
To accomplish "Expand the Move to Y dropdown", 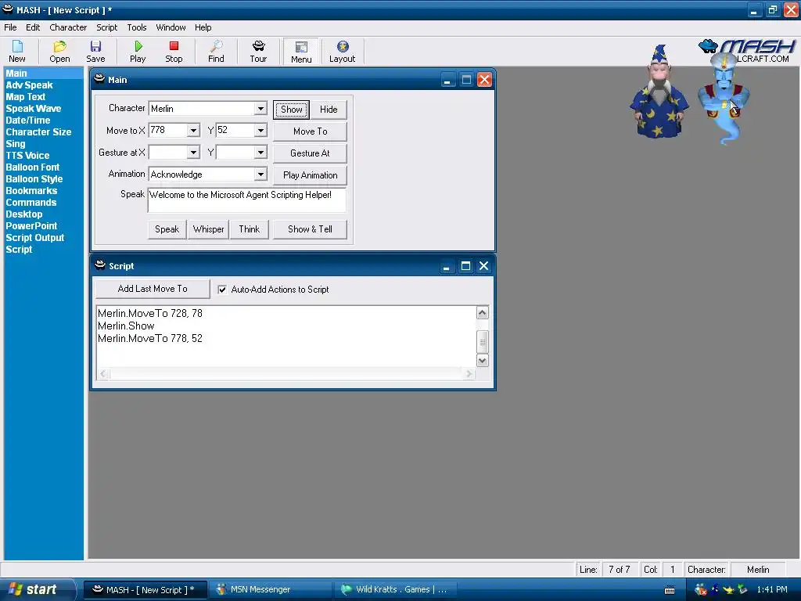I will (x=260, y=131).
